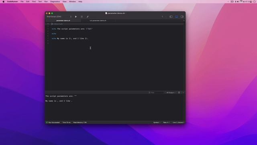257x145 pixels.
Task: Add a new tab with the plus icon
Action: pyautogui.click(x=184, y=21)
